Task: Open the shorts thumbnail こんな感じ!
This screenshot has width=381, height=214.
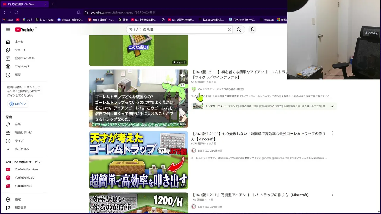Action: [138, 51]
